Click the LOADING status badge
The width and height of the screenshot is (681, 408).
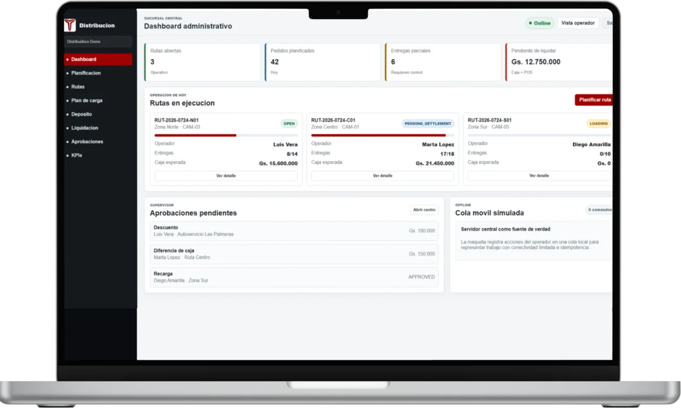(x=599, y=124)
